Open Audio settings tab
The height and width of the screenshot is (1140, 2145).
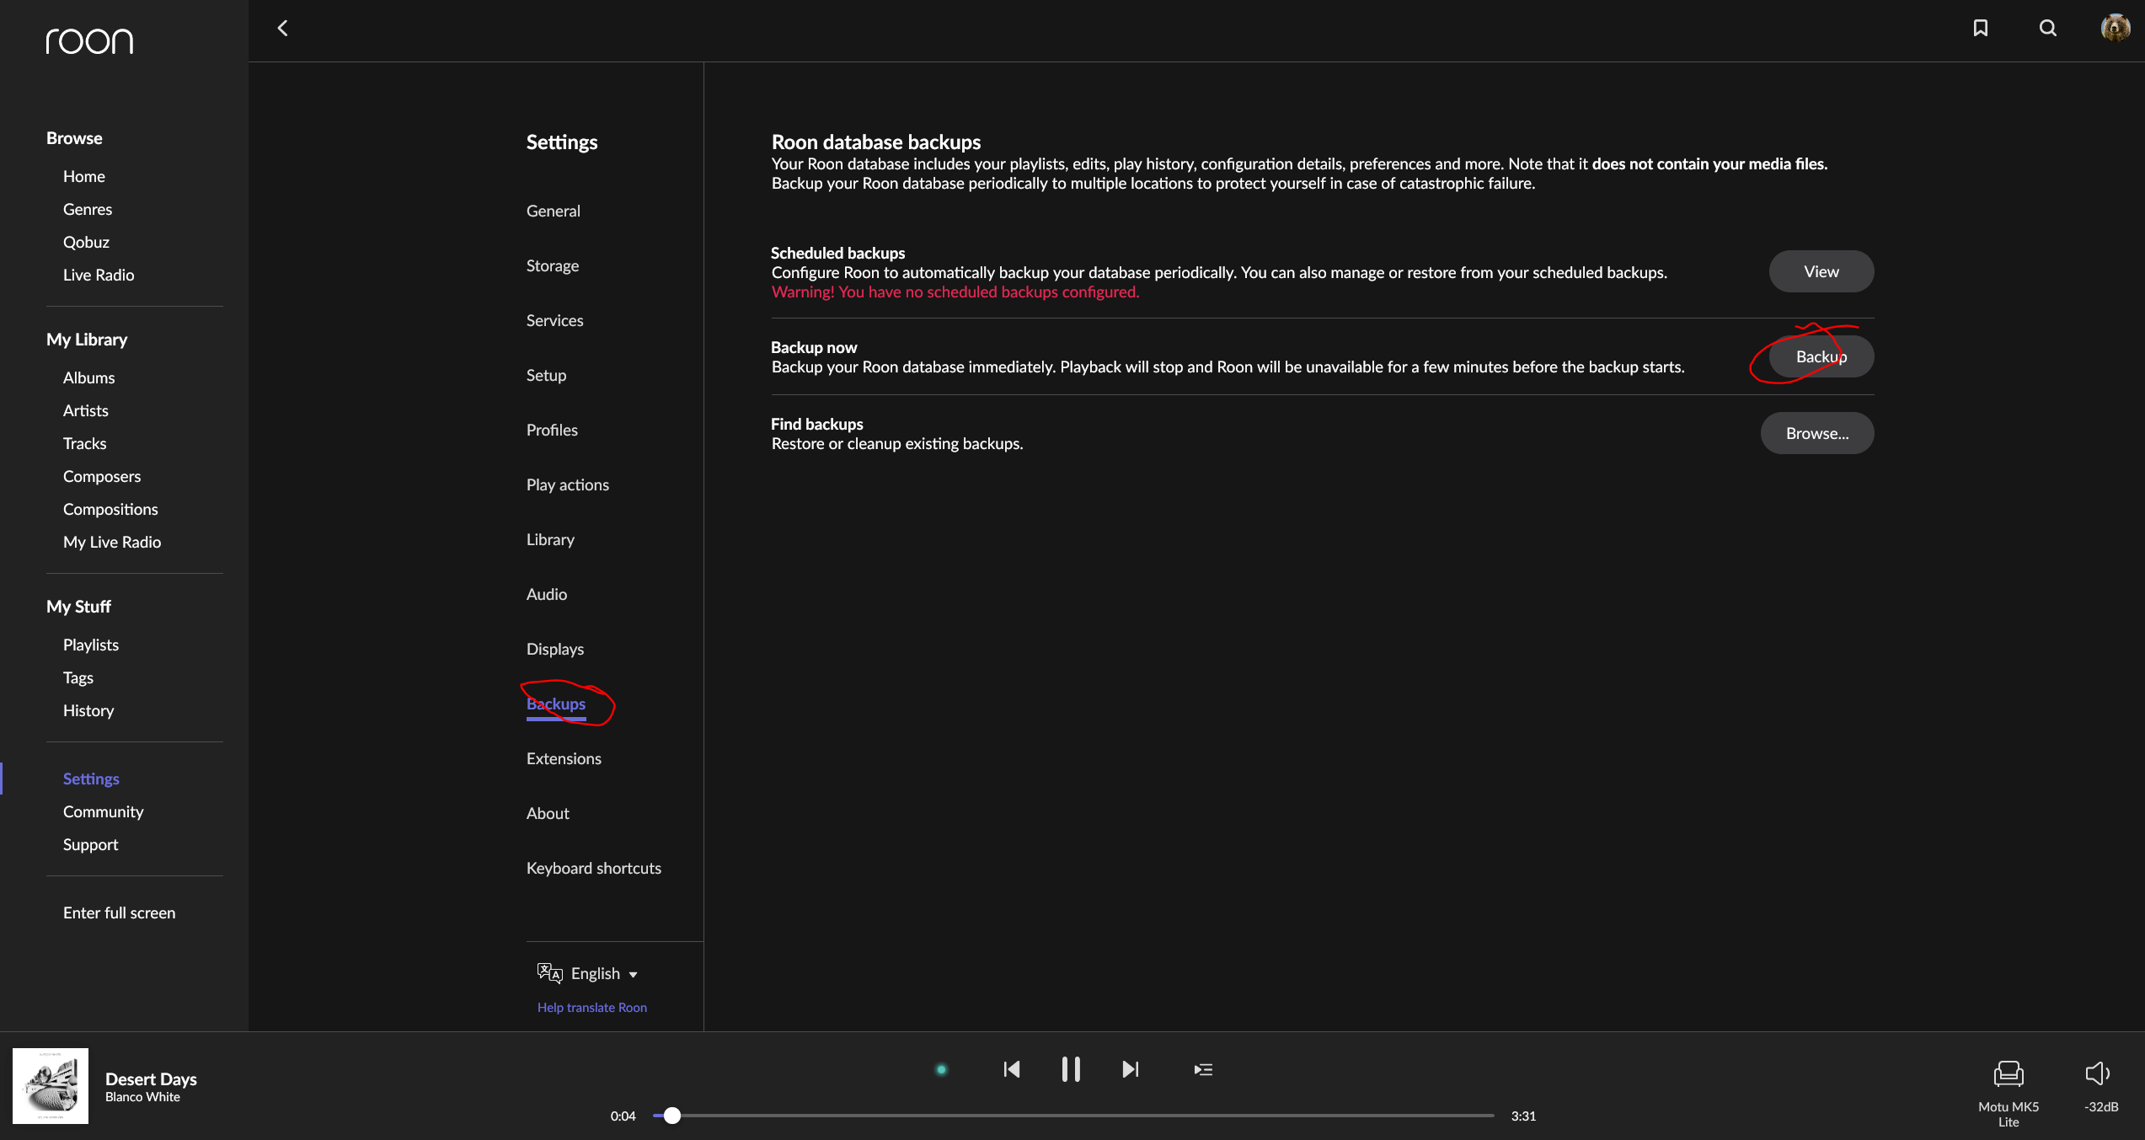coord(547,594)
